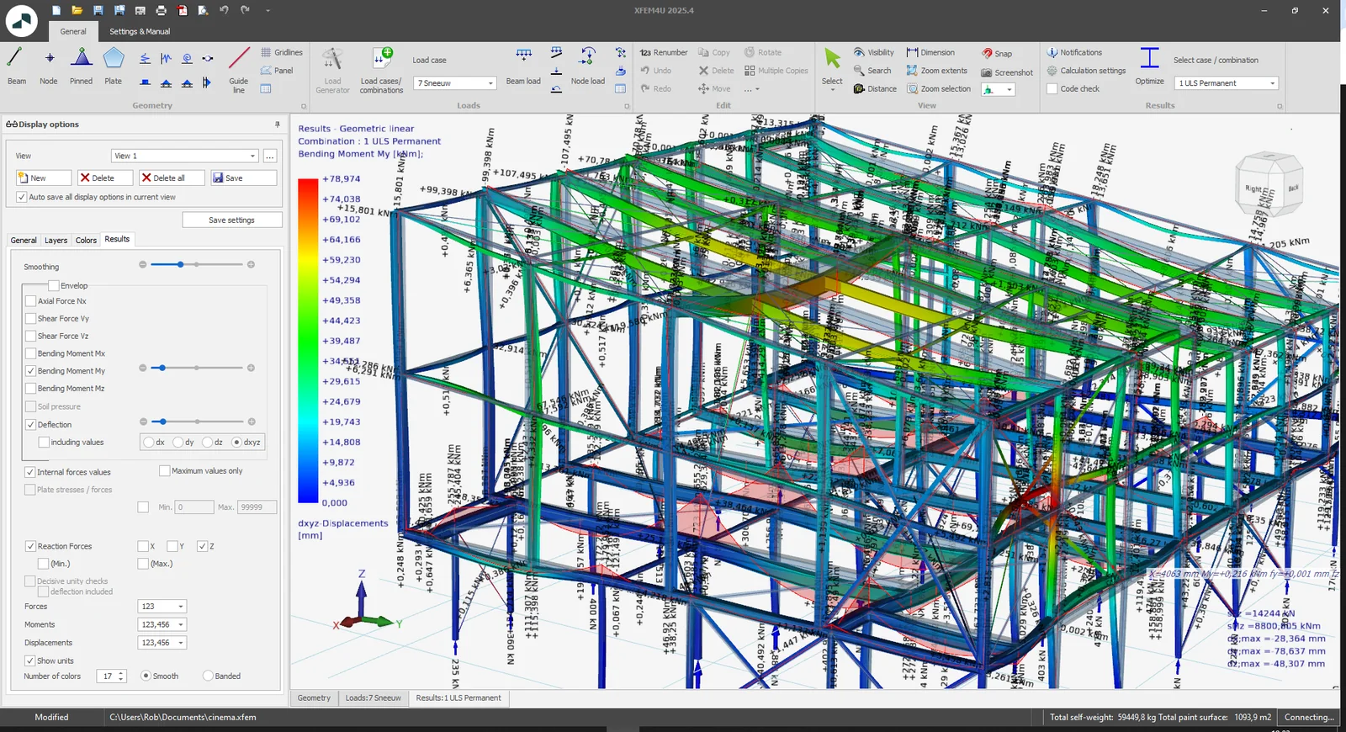
Task: Switch to the Settings & Manual ribbon tab
Action: [x=140, y=32]
